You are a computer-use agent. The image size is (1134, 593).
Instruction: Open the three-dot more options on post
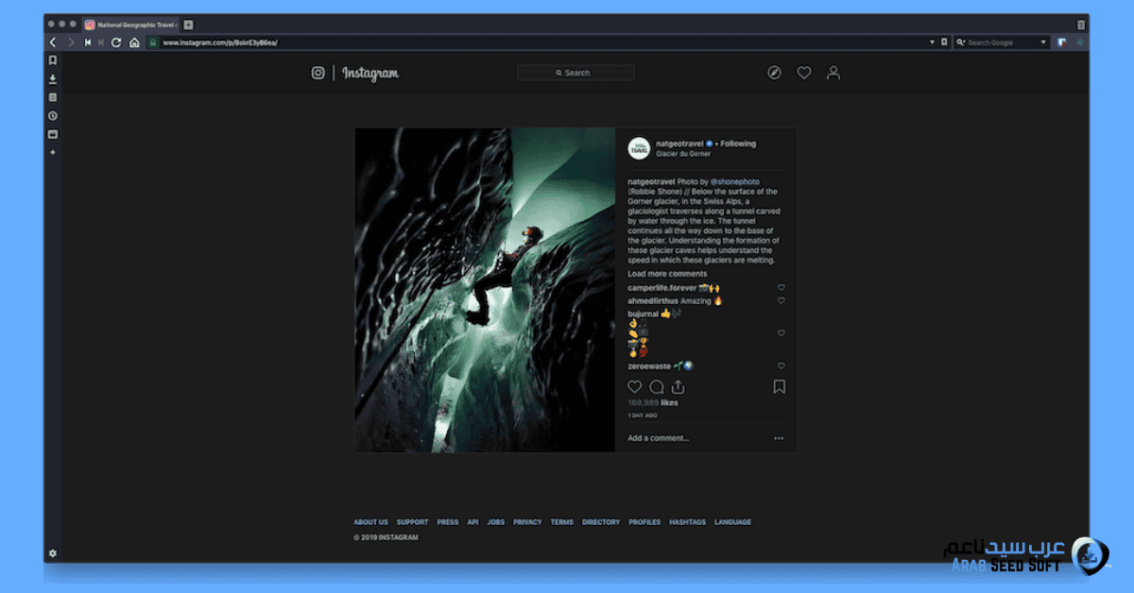pos(779,438)
